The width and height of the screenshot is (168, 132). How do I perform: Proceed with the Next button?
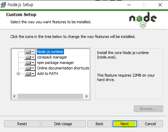coord(125,124)
